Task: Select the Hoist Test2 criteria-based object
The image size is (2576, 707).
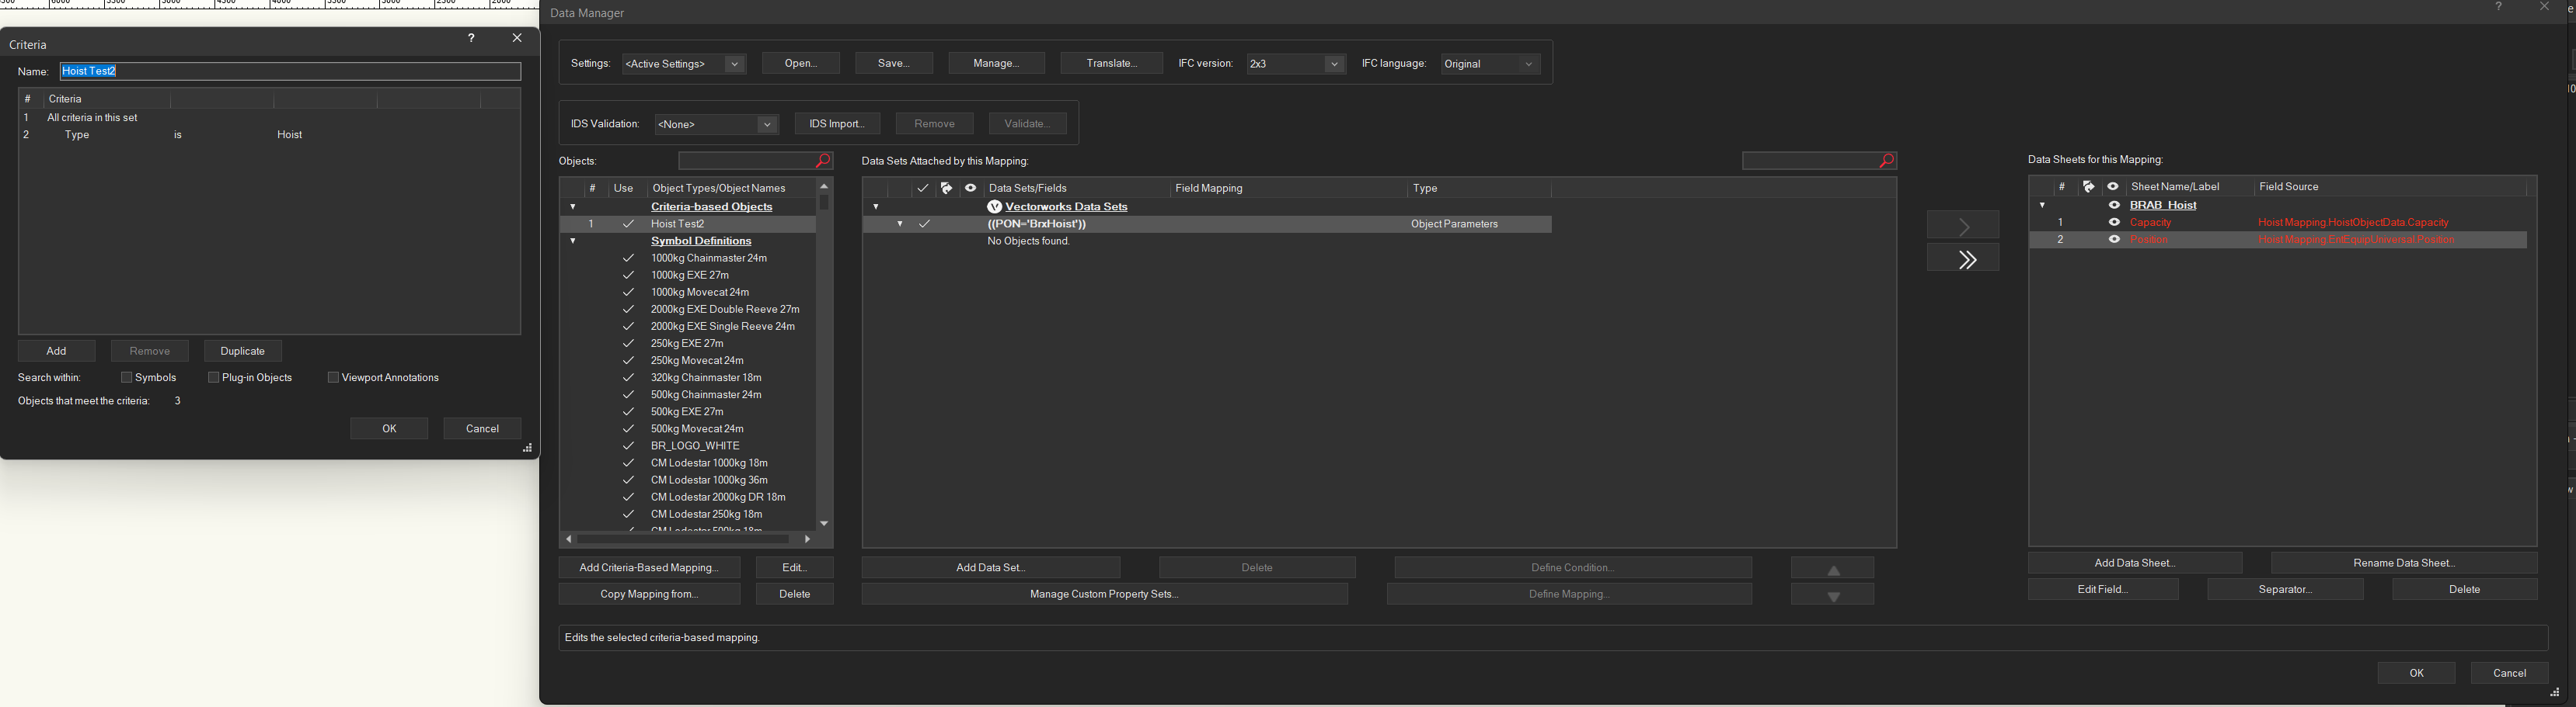Action: (x=678, y=225)
